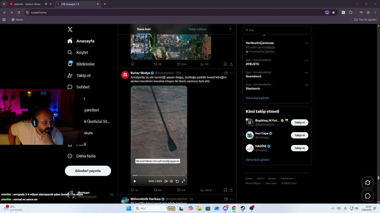Screen dimensions: 380x213
Task: Open Grok actions on Mühendislik Harikası post
Action: 226,199
